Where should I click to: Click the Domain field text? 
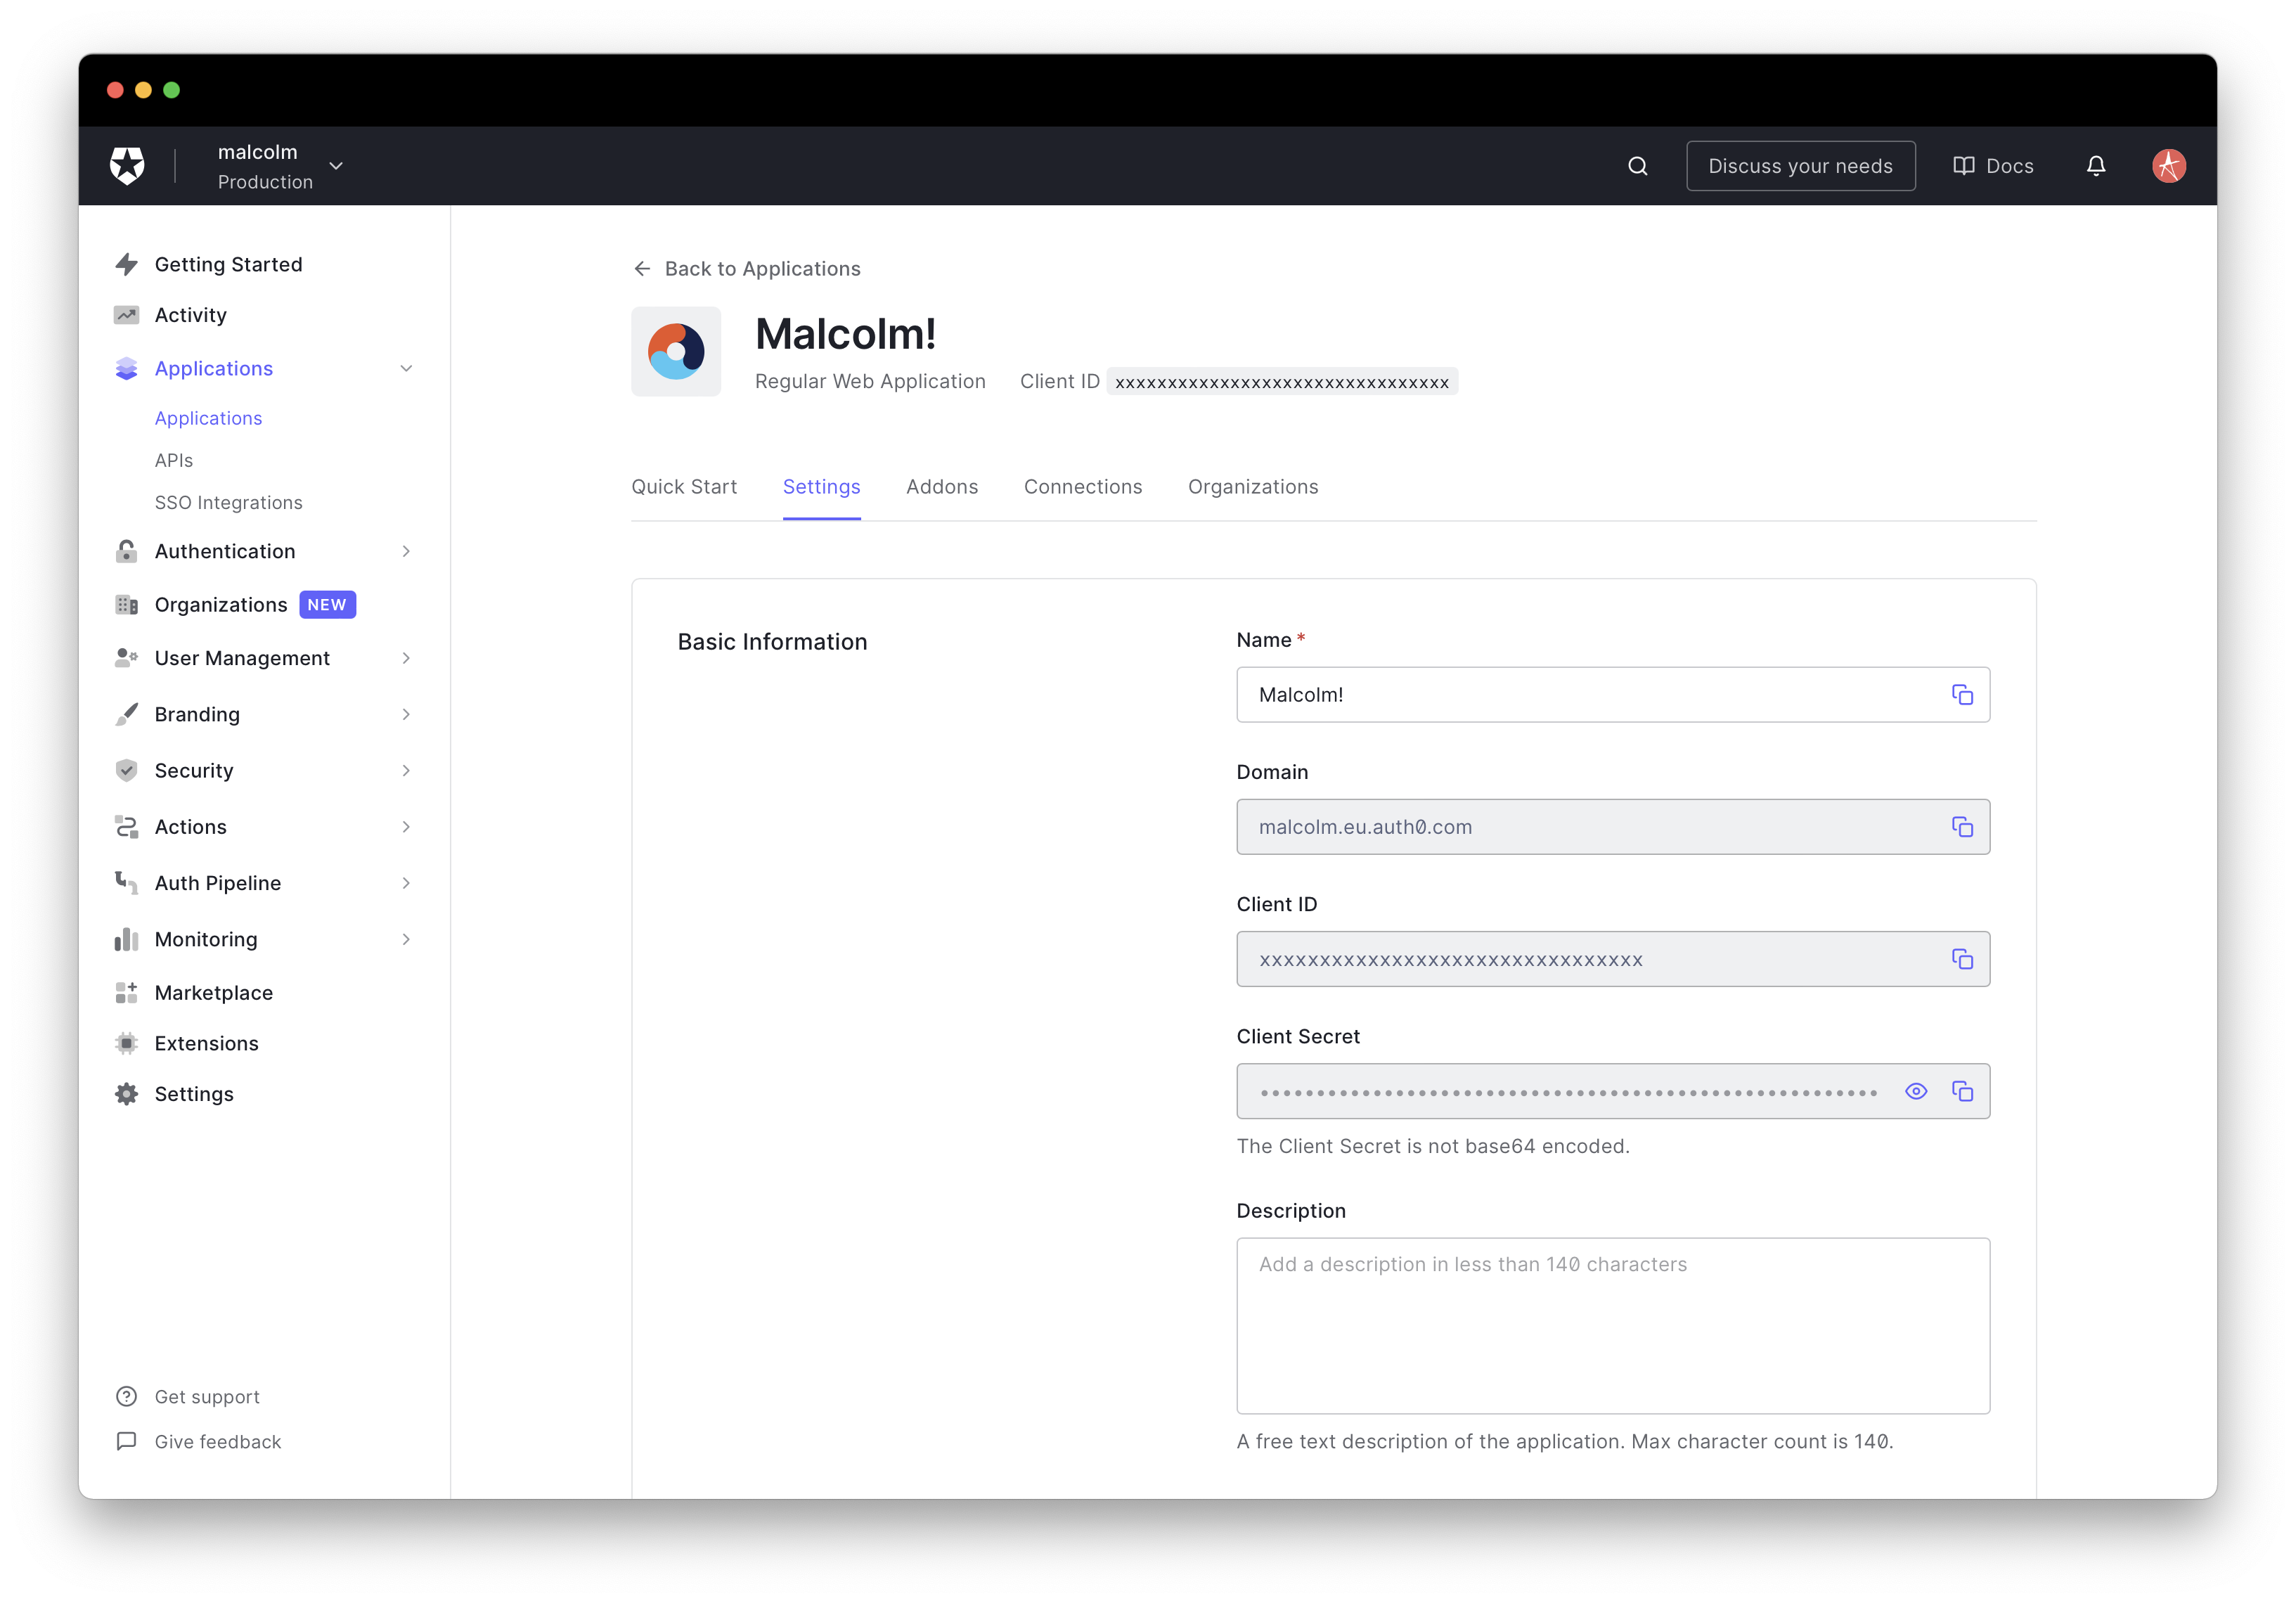1365,827
